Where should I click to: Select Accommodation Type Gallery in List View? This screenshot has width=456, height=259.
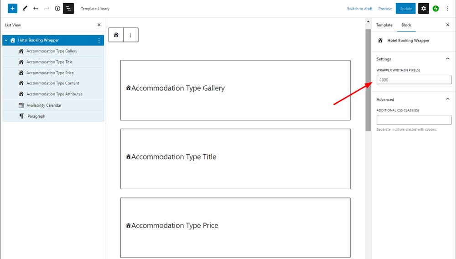(x=53, y=51)
